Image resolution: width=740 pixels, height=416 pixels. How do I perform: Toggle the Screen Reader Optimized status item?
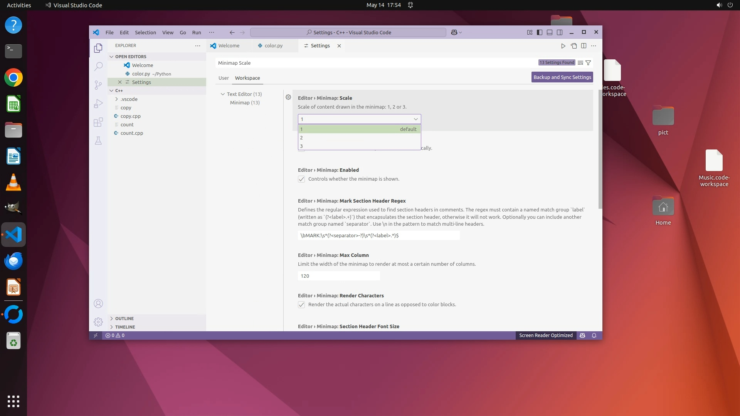(546, 335)
